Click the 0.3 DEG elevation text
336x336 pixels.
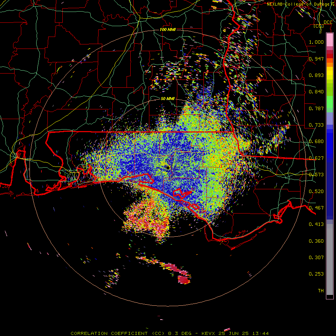[180, 333]
